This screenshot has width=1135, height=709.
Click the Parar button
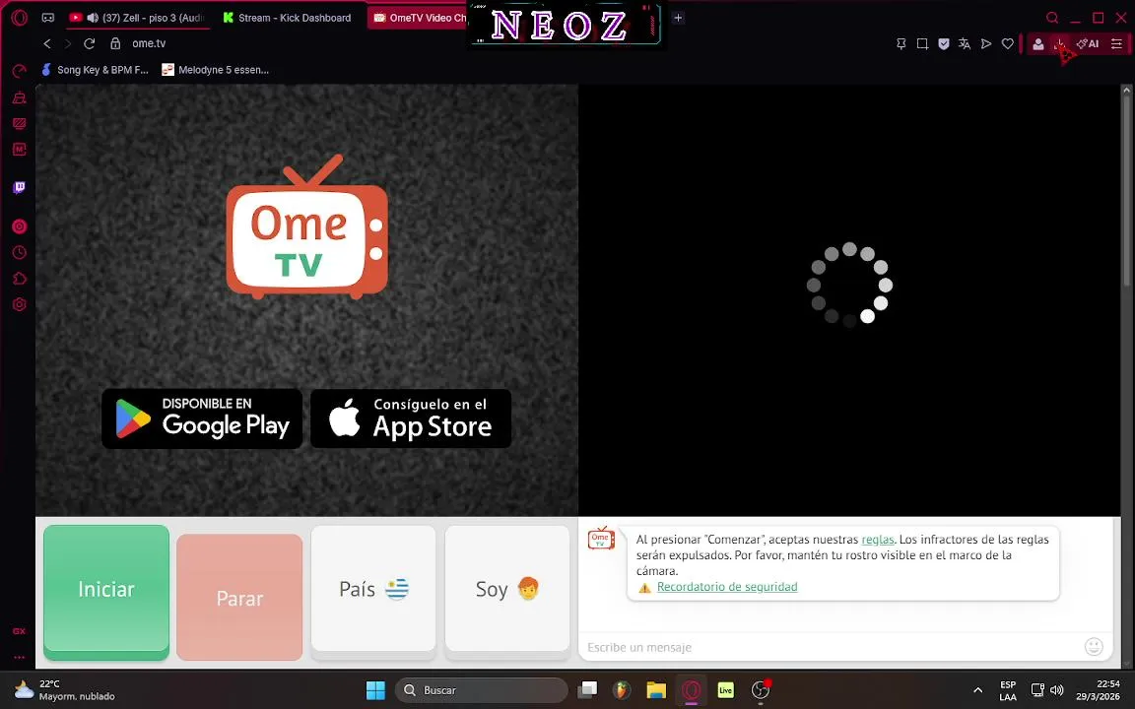click(x=239, y=597)
